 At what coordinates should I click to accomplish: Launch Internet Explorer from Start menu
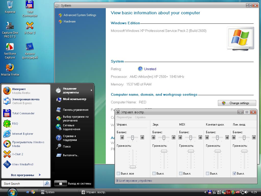(26, 134)
